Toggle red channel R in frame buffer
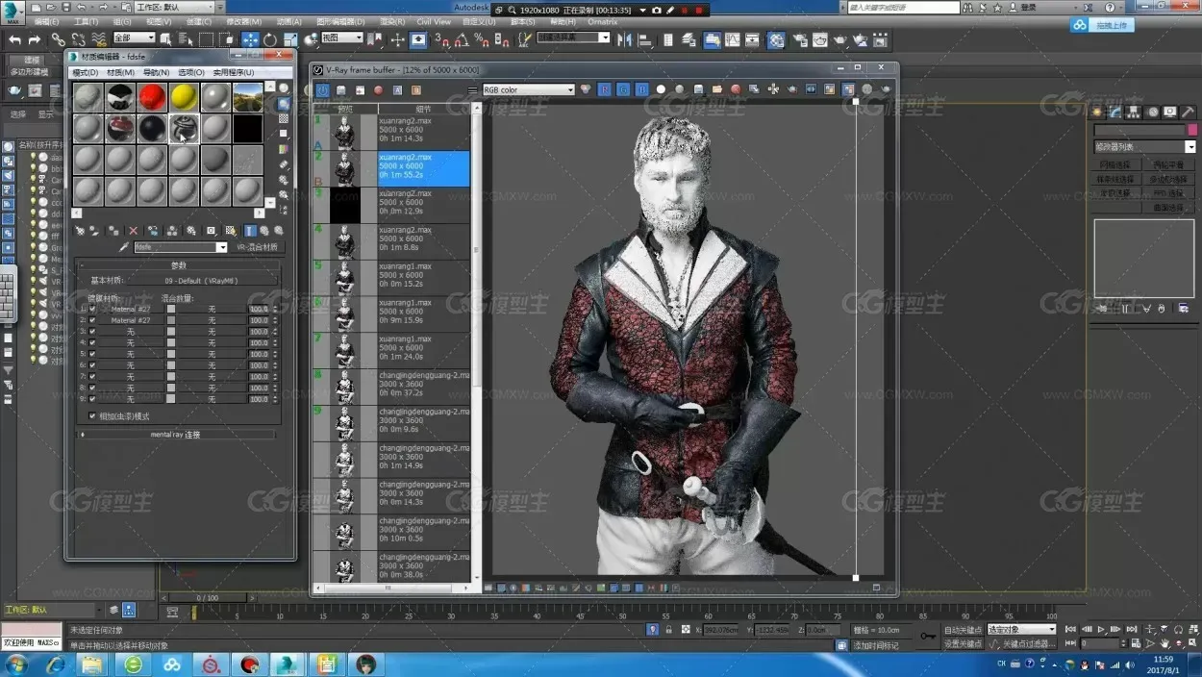1202x677 pixels. [x=605, y=89]
